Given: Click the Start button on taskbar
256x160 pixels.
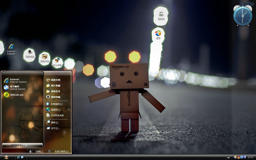Looking at the screenshot, I should 6,157.
